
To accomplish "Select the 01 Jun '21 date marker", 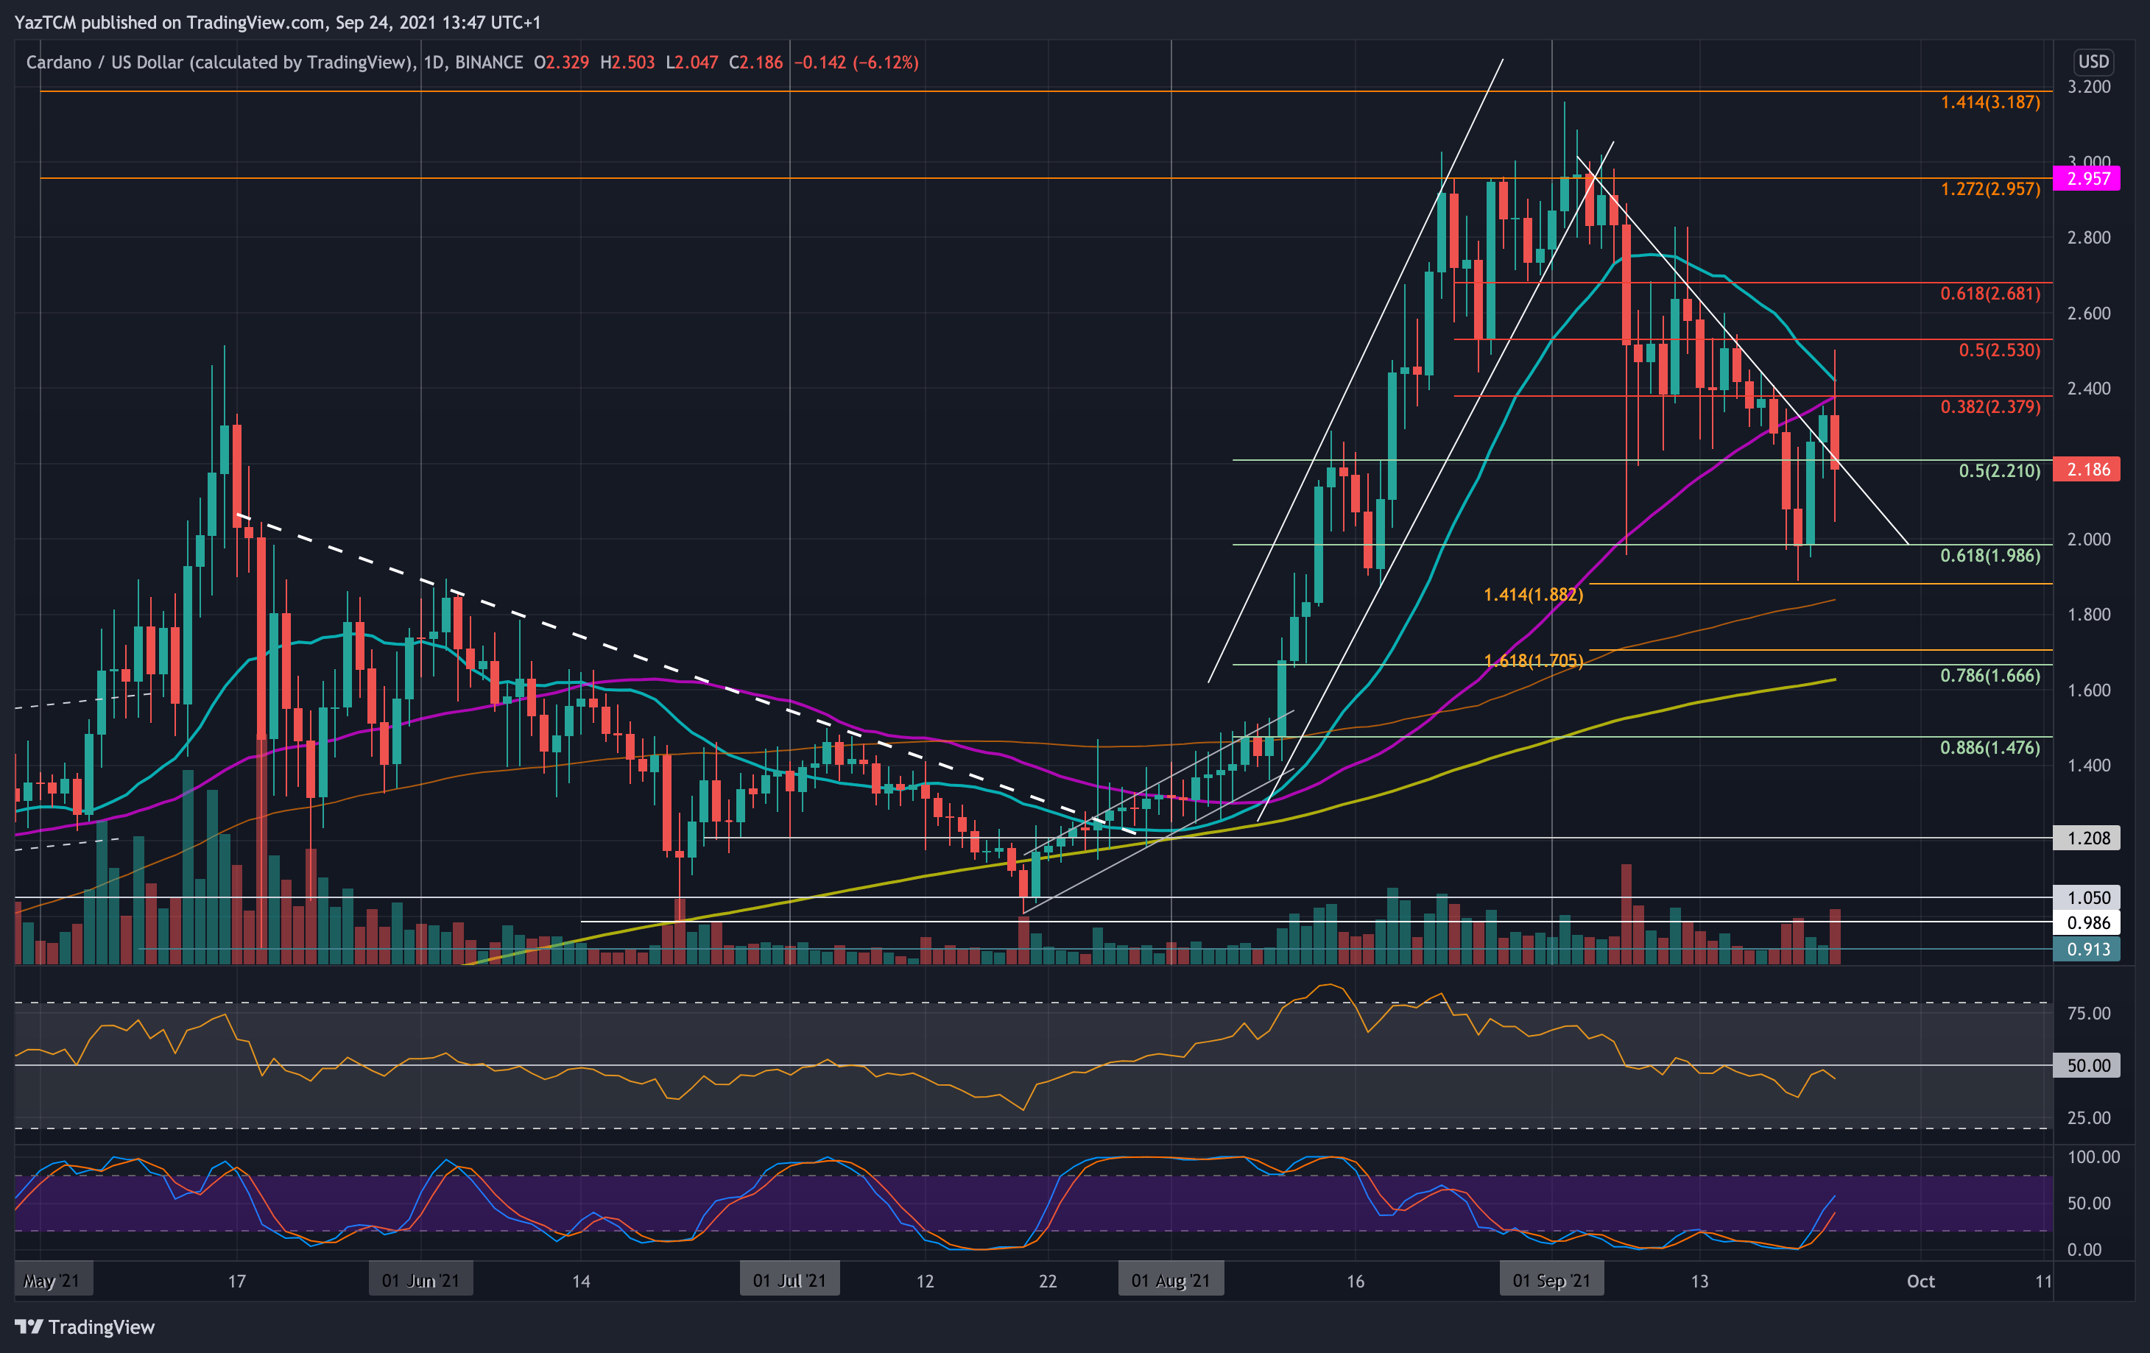I will (420, 1281).
